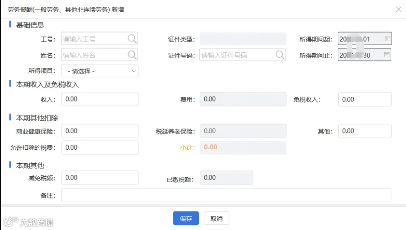
Task: Click the 基础信息 section heading
Action: (x=30, y=25)
